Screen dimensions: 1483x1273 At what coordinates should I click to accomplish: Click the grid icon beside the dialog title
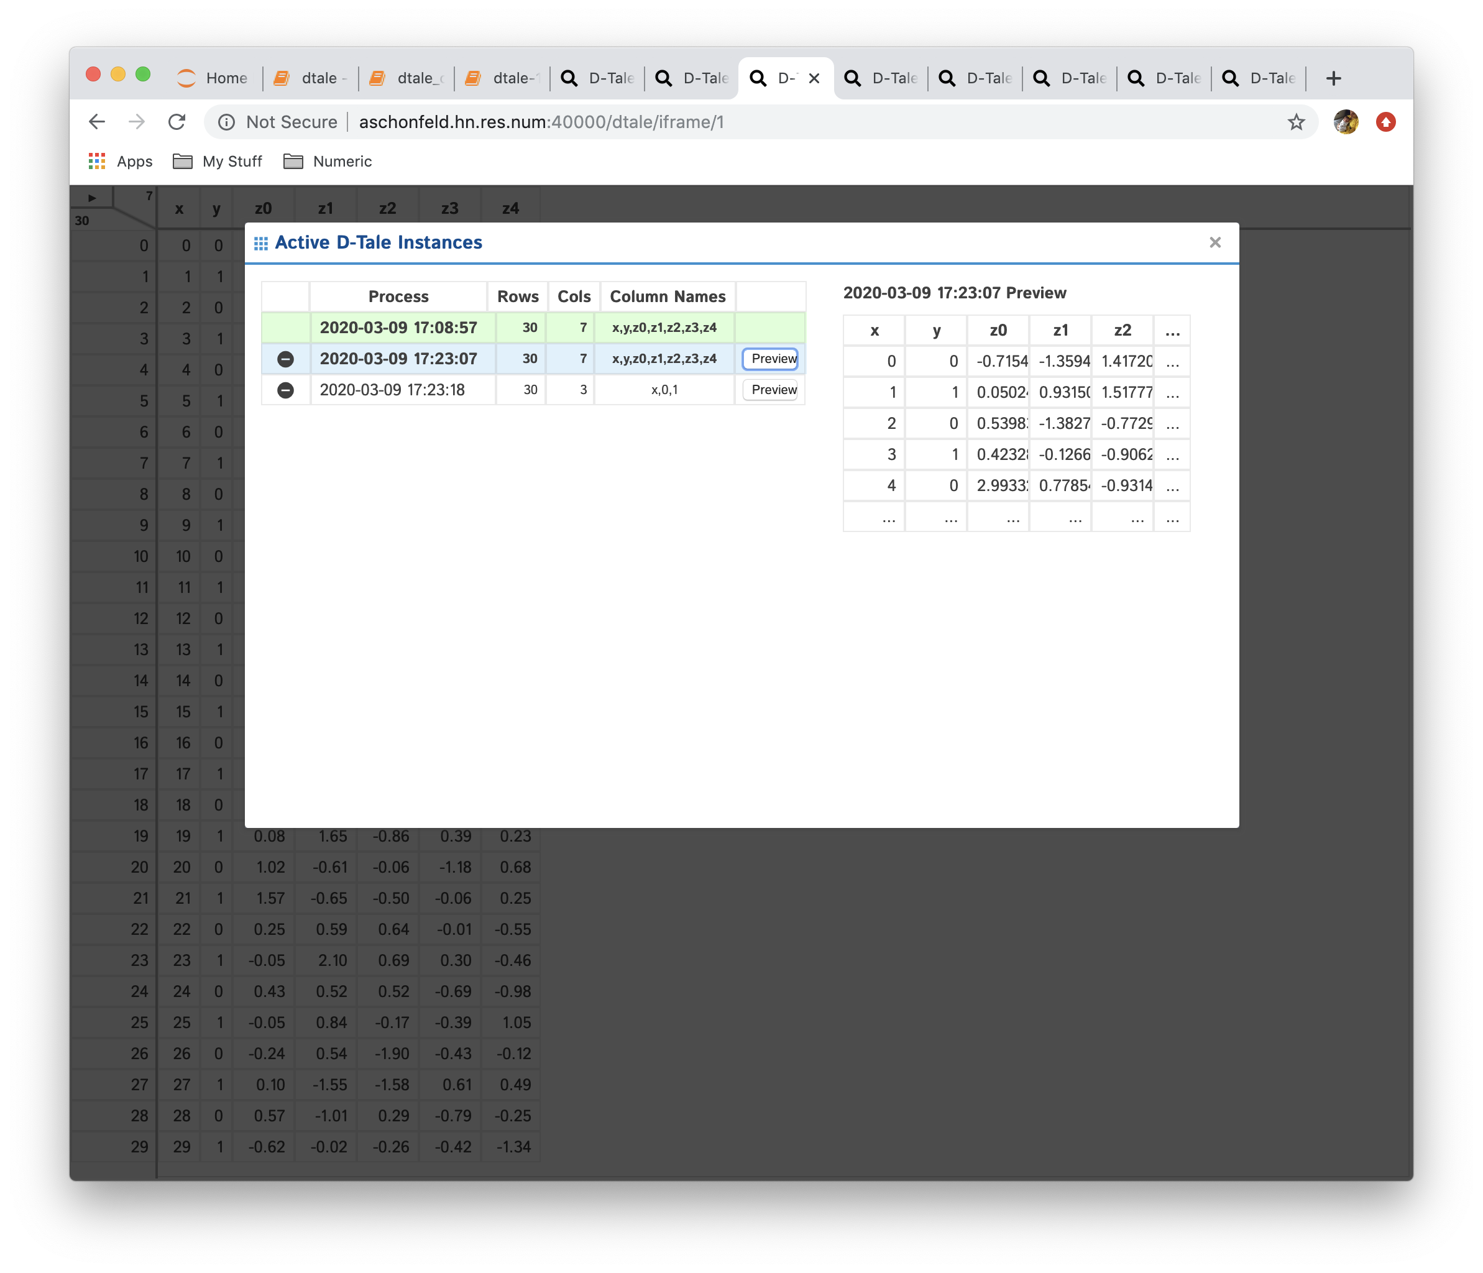260,244
